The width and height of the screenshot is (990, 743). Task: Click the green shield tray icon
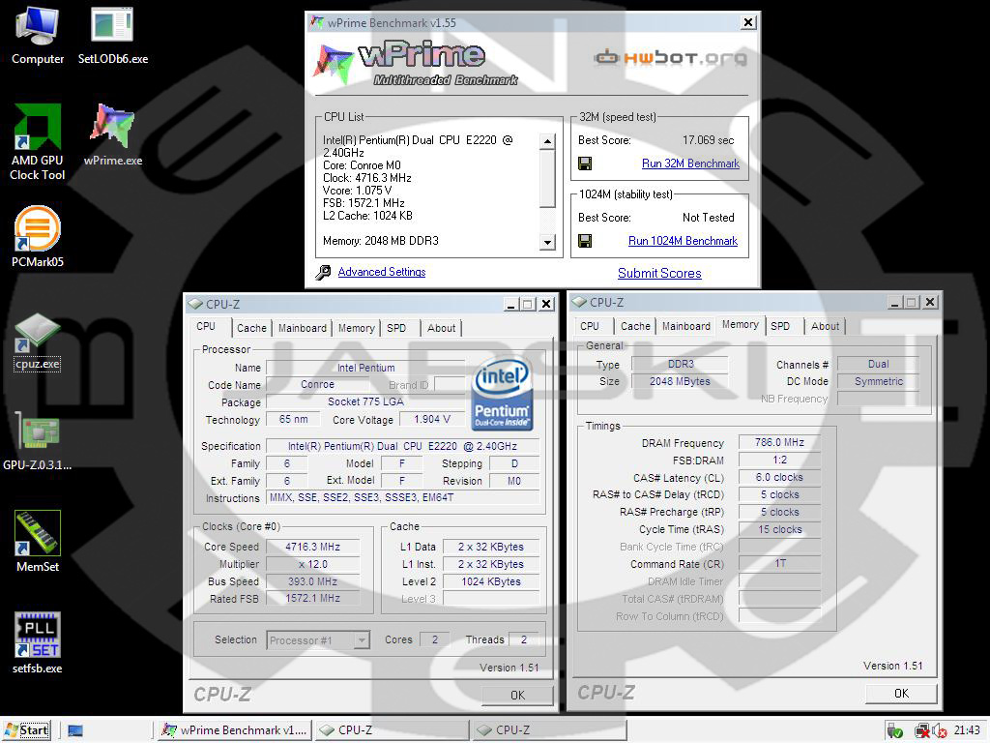pos(894,731)
